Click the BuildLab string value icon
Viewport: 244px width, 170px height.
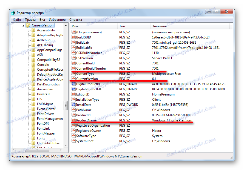click(73, 42)
